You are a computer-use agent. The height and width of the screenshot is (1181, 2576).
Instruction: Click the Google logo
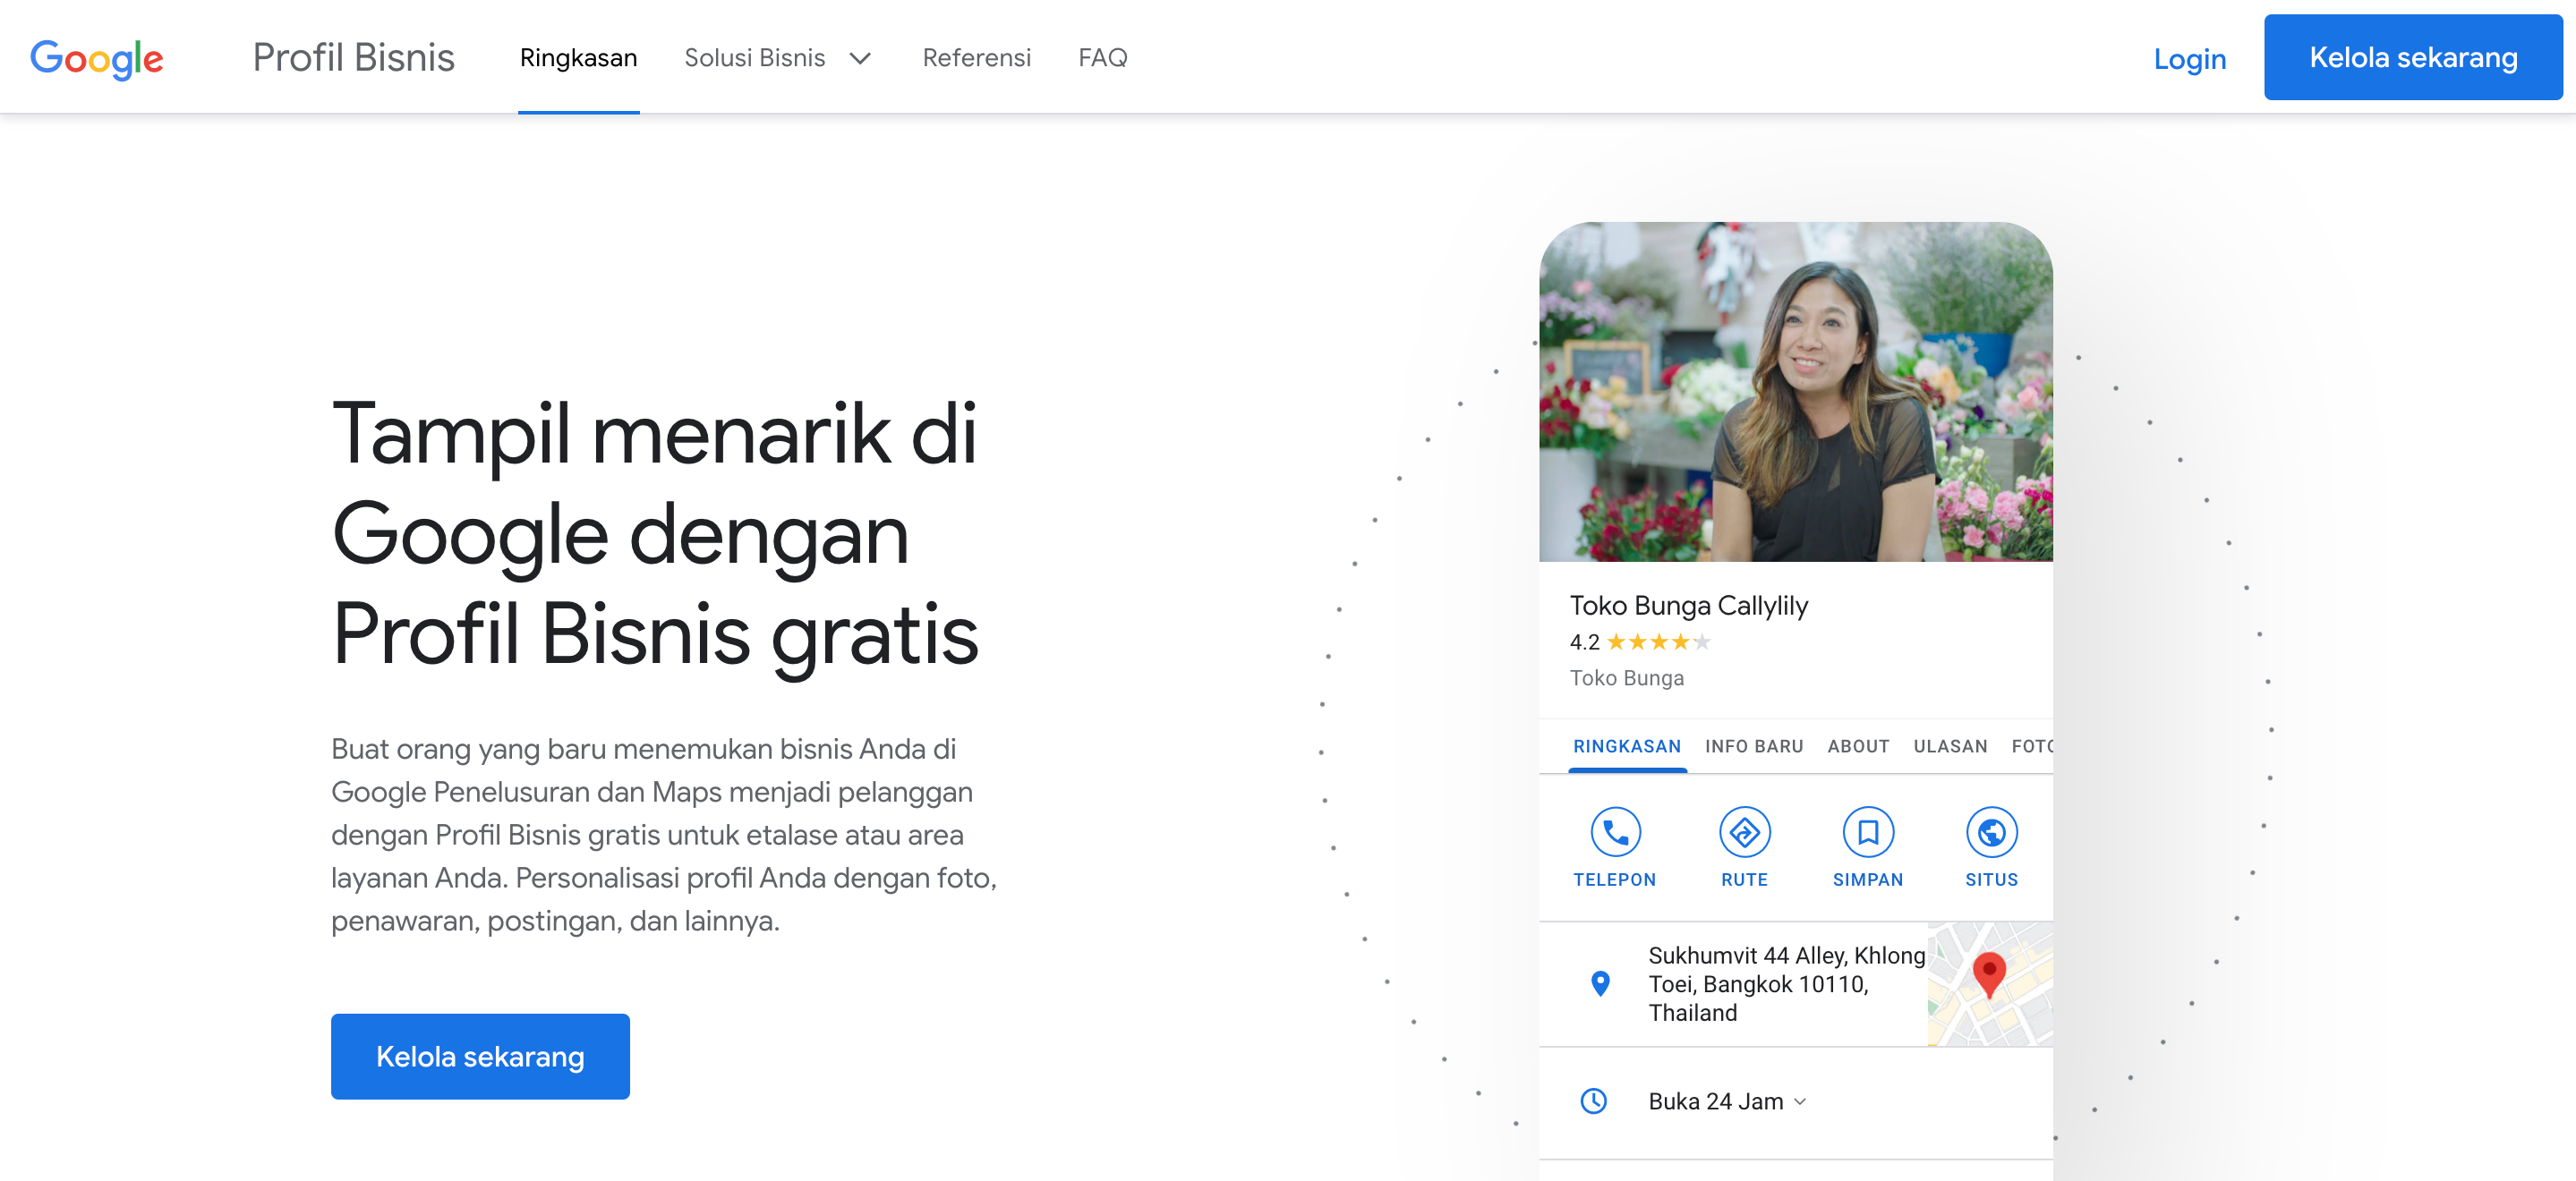click(96, 59)
